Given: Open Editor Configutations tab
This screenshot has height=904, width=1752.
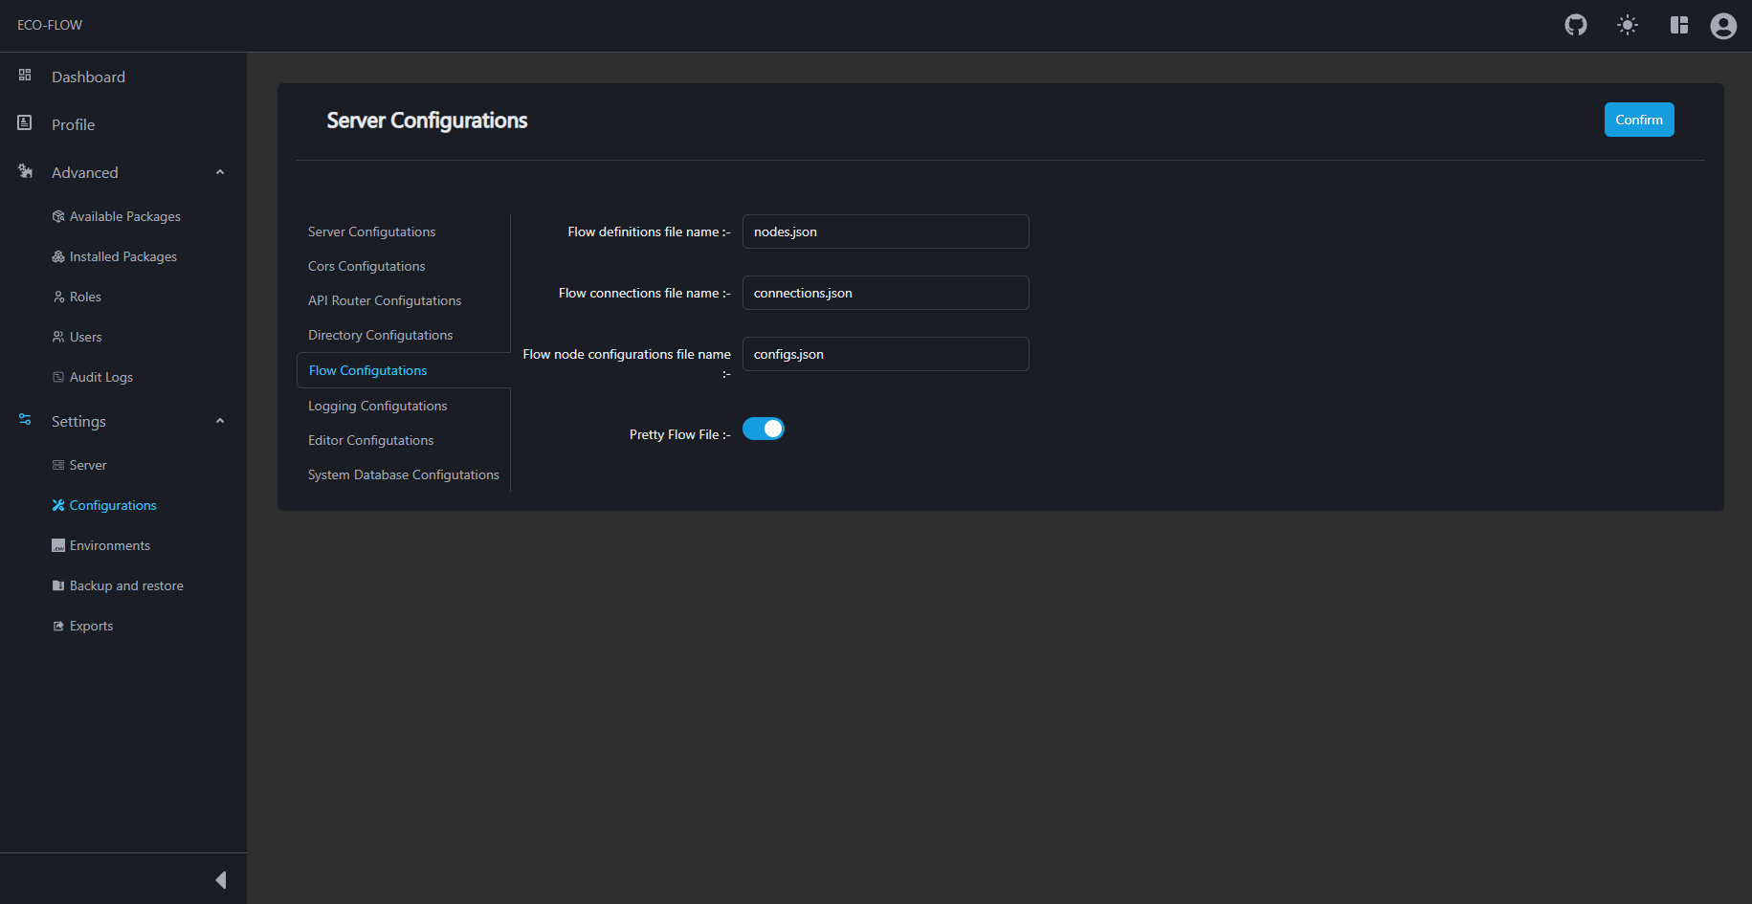Looking at the screenshot, I should coord(370,440).
